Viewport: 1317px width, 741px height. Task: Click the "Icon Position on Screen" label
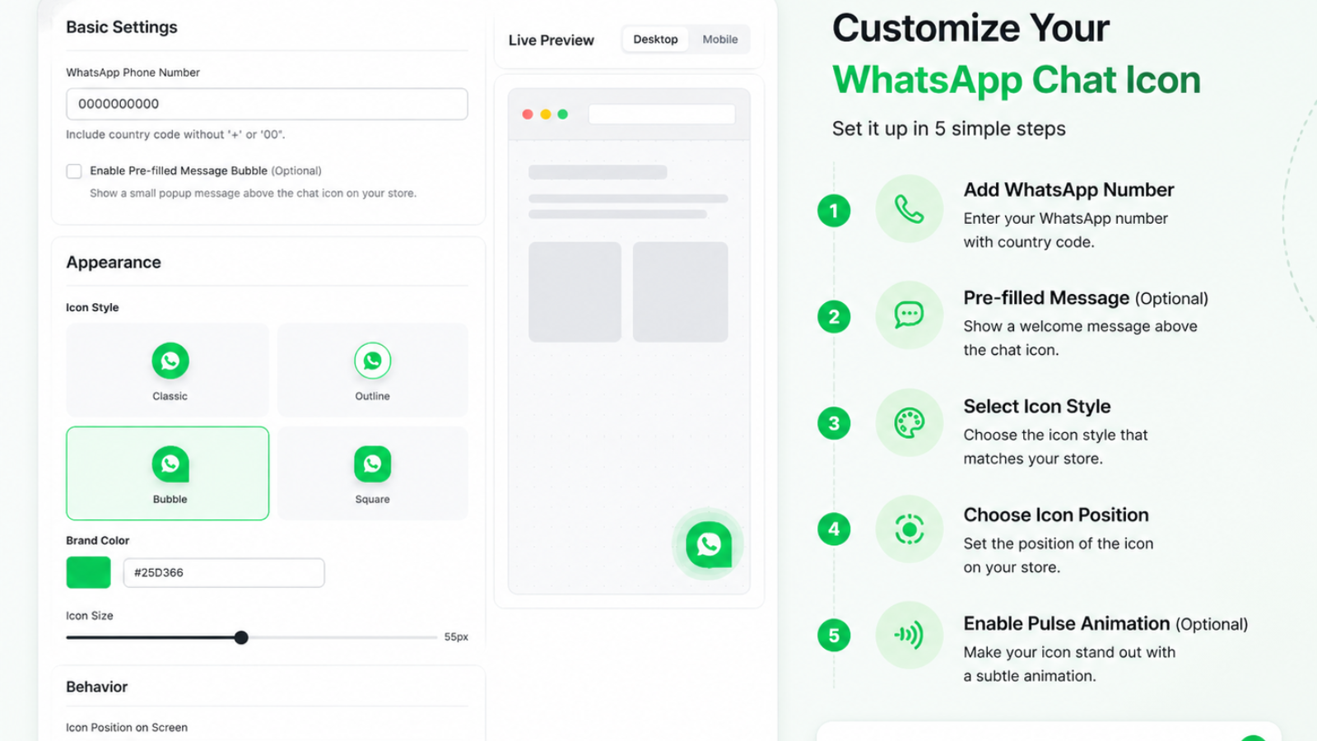click(127, 728)
